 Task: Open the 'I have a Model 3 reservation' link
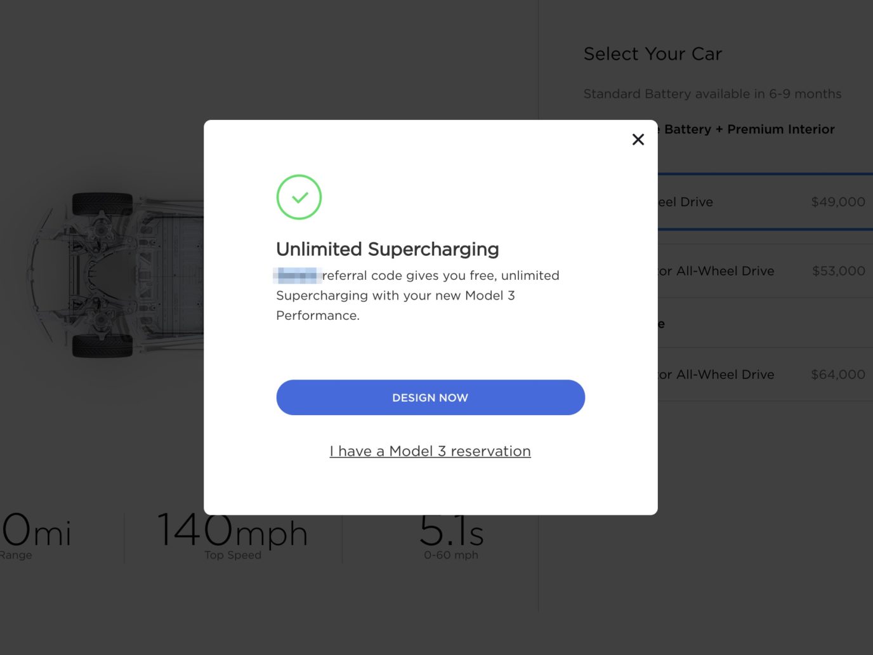[430, 451]
